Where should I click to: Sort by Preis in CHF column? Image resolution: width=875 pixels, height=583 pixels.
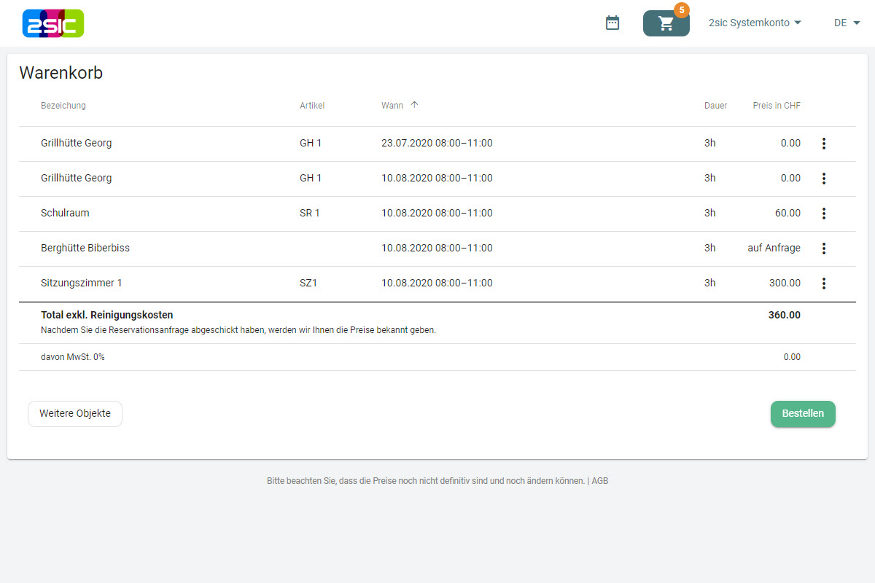click(x=776, y=106)
